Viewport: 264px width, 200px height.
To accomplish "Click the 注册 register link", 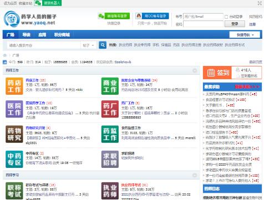I will click(x=252, y=24).
